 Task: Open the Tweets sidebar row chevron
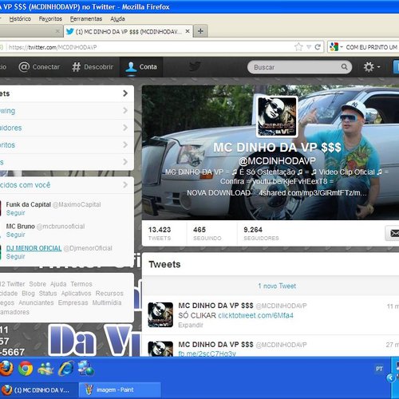(x=125, y=93)
